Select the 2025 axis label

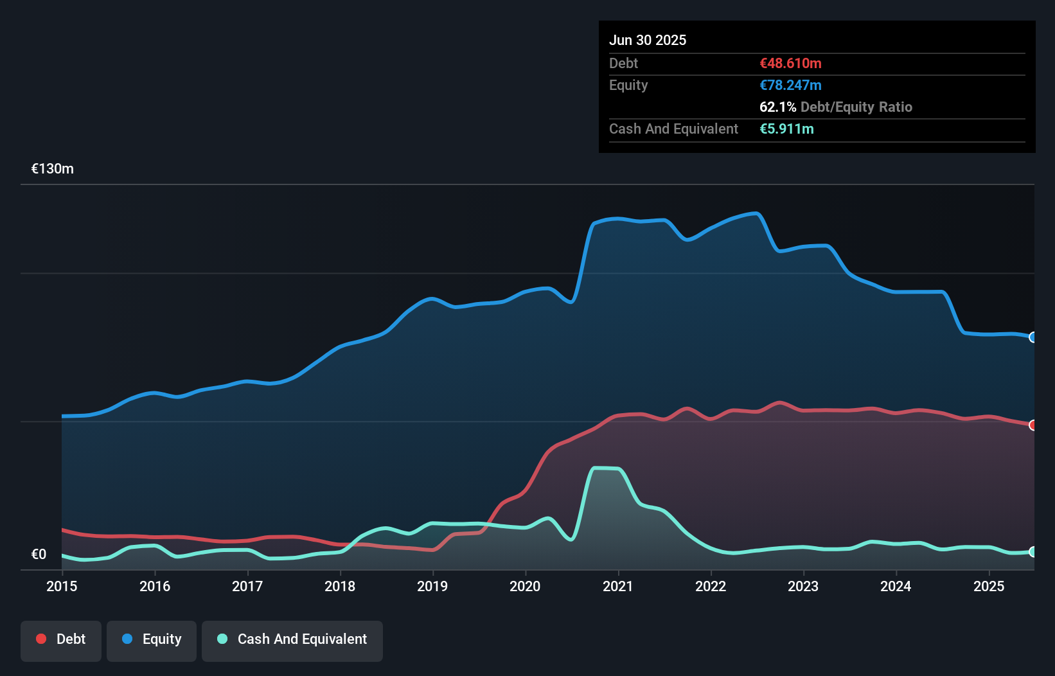pyautogui.click(x=989, y=587)
